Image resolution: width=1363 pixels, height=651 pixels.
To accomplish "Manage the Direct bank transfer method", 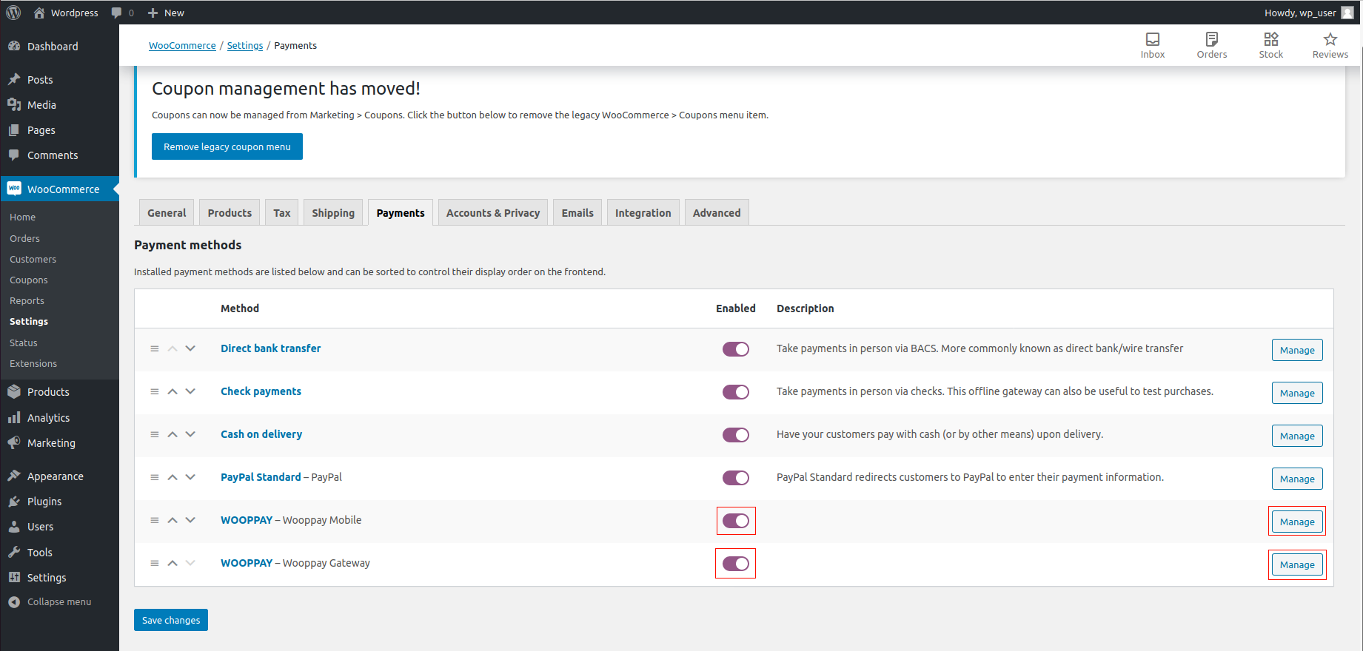I will point(1297,350).
